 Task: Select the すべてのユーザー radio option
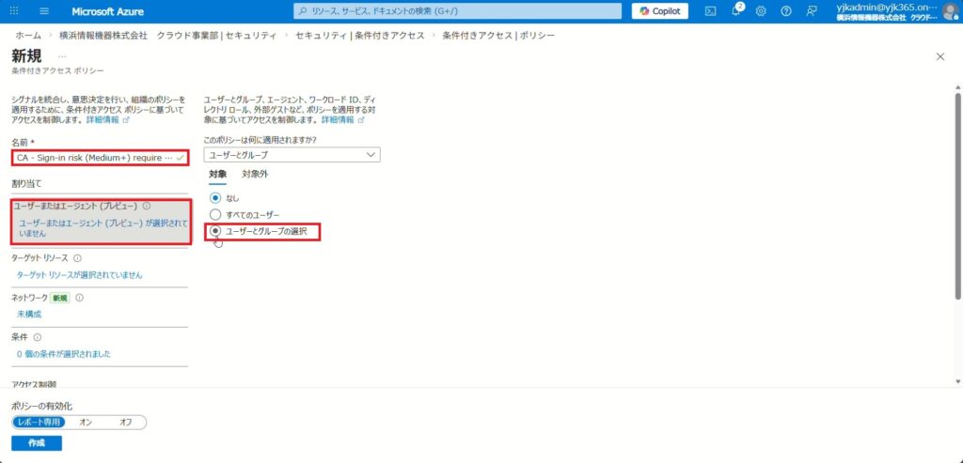[x=215, y=214]
